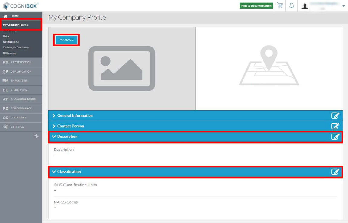Viewport: 348px width, 223px height.
Task: Open the shopping cart icon
Action: pyautogui.click(x=280, y=5)
